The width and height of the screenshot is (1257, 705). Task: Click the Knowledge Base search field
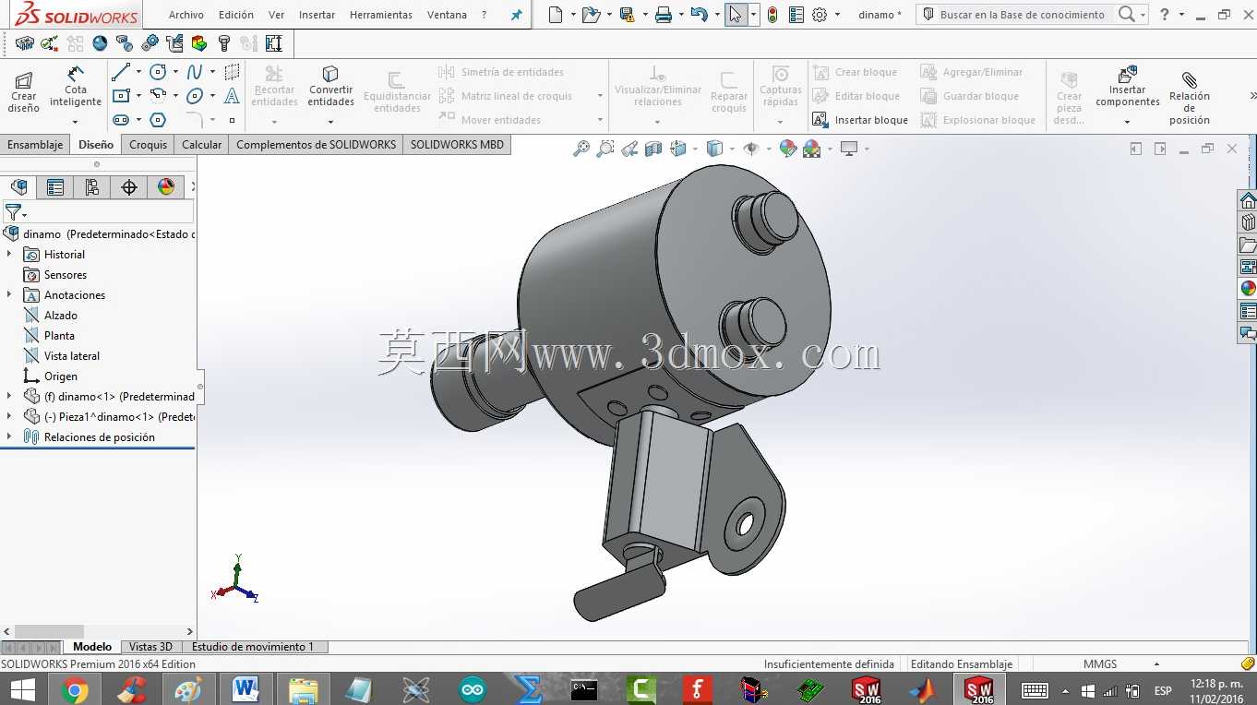[1023, 15]
